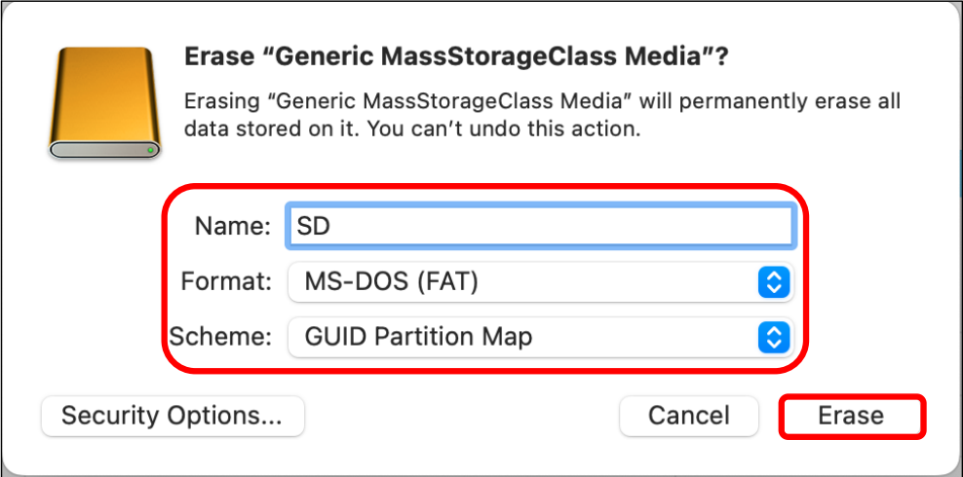Click the Erase Generic MassStorageClass Media heading

click(x=456, y=58)
